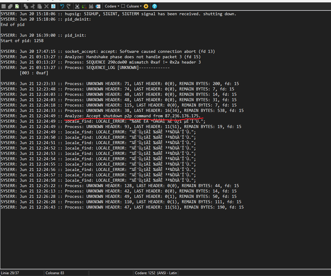Open the Replace (ab/ac) tool

(84, 6)
